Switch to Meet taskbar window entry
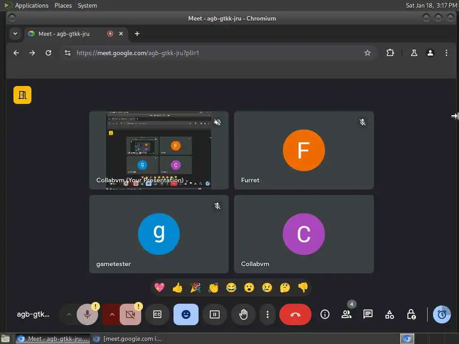 [x=53, y=339]
